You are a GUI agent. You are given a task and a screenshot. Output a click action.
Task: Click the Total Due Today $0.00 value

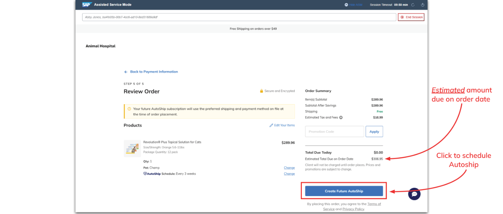tap(378, 153)
